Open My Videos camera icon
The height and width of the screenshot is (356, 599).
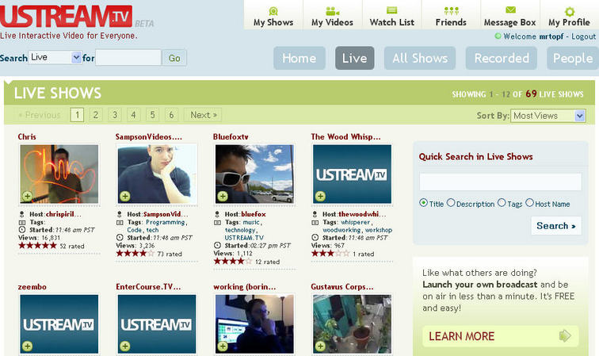tap(332, 11)
